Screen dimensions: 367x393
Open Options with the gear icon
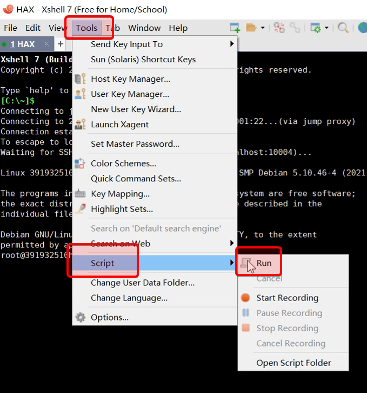(x=109, y=317)
